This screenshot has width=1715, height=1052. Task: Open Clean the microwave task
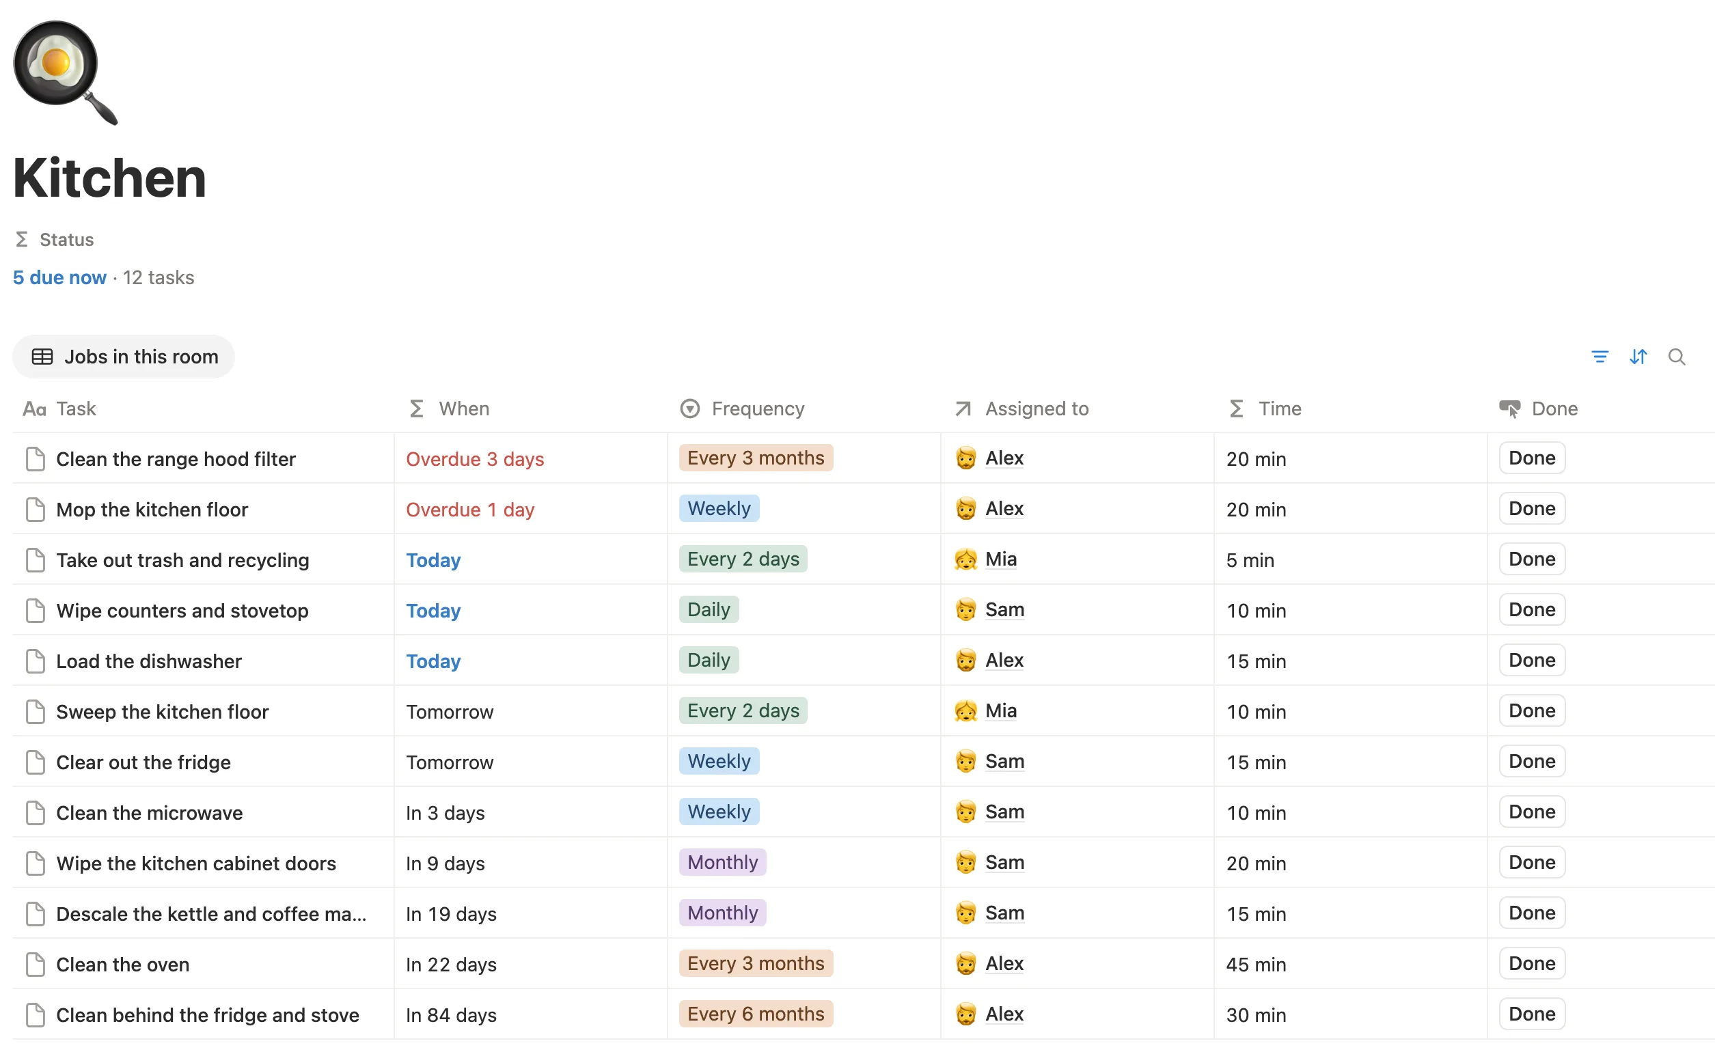tap(150, 813)
